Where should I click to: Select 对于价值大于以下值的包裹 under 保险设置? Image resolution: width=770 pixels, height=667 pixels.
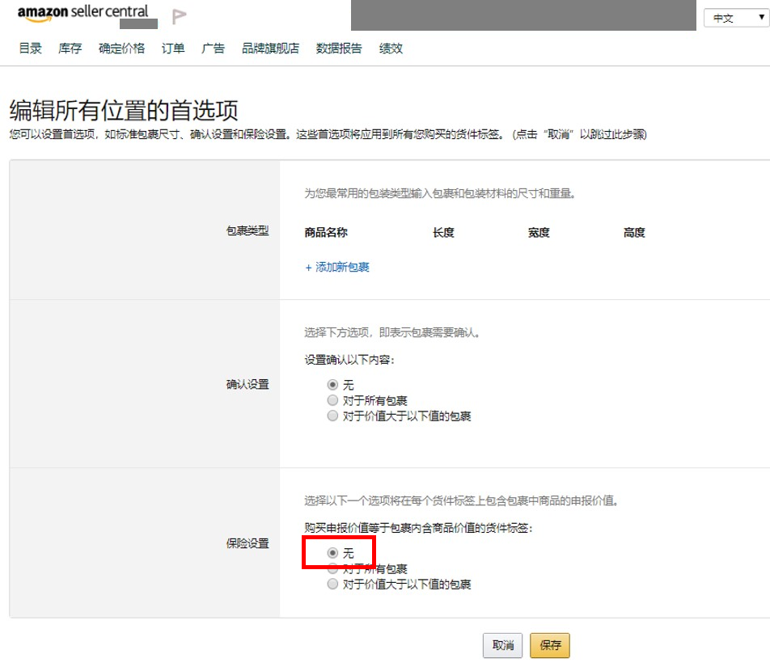point(332,584)
